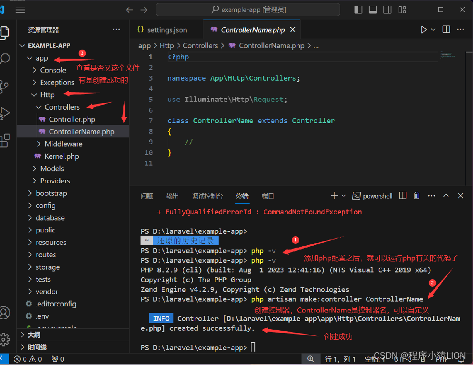Screen dimensions: 473x365
Task: Run the PHP file via the play icon
Action: click(x=423, y=29)
